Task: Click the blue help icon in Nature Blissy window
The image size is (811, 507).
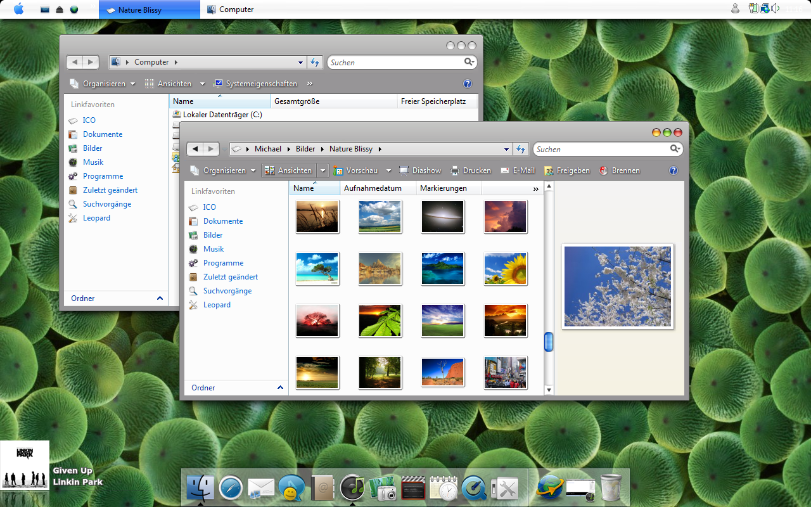Action: click(674, 170)
